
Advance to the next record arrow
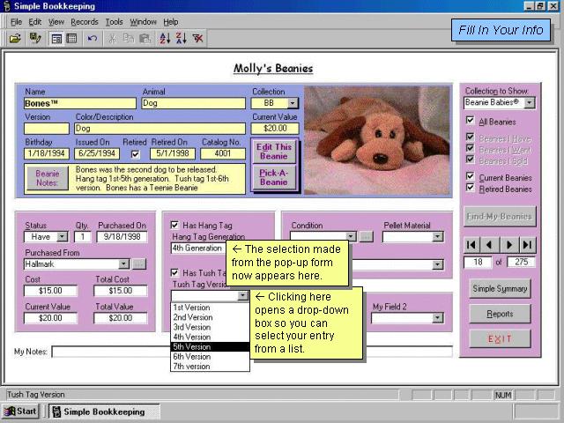509,244
